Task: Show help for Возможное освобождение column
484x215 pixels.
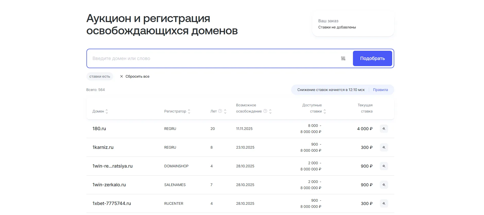Action: point(265,111)
